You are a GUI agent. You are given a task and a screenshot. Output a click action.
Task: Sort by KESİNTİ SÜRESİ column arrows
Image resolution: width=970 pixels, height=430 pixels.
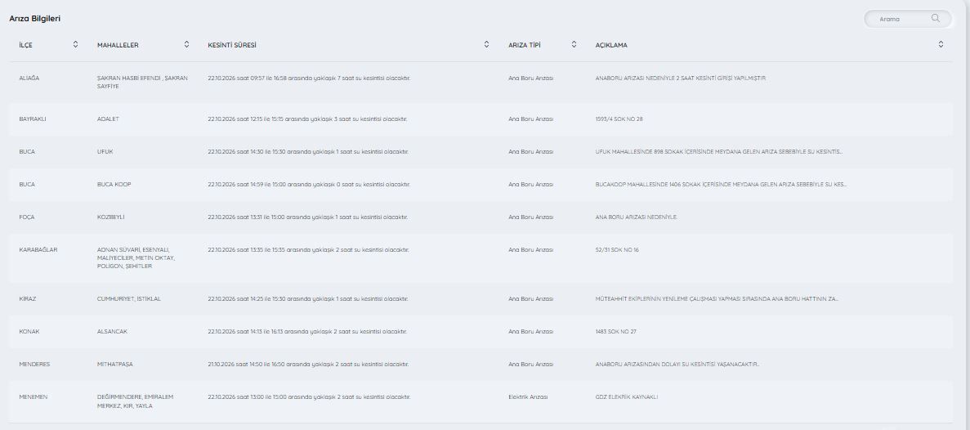[x=486, y=44]
